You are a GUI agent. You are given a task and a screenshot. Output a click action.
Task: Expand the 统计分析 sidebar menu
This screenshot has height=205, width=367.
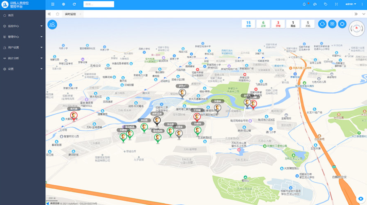point(23,58)
